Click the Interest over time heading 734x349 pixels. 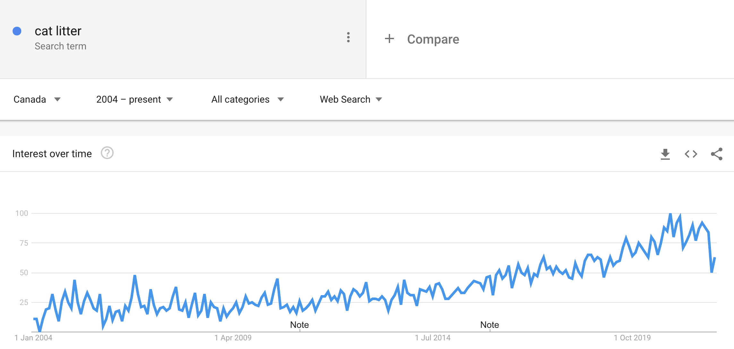pos(52,154)
